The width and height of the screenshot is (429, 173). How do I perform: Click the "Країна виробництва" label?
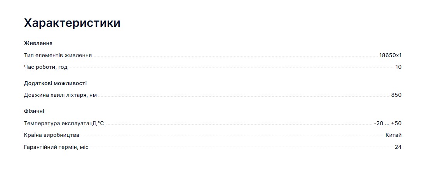pos(52,135)
